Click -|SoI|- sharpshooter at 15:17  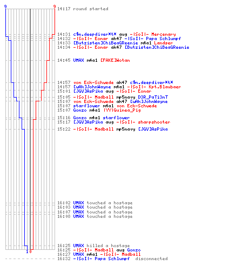click(143, 122)
